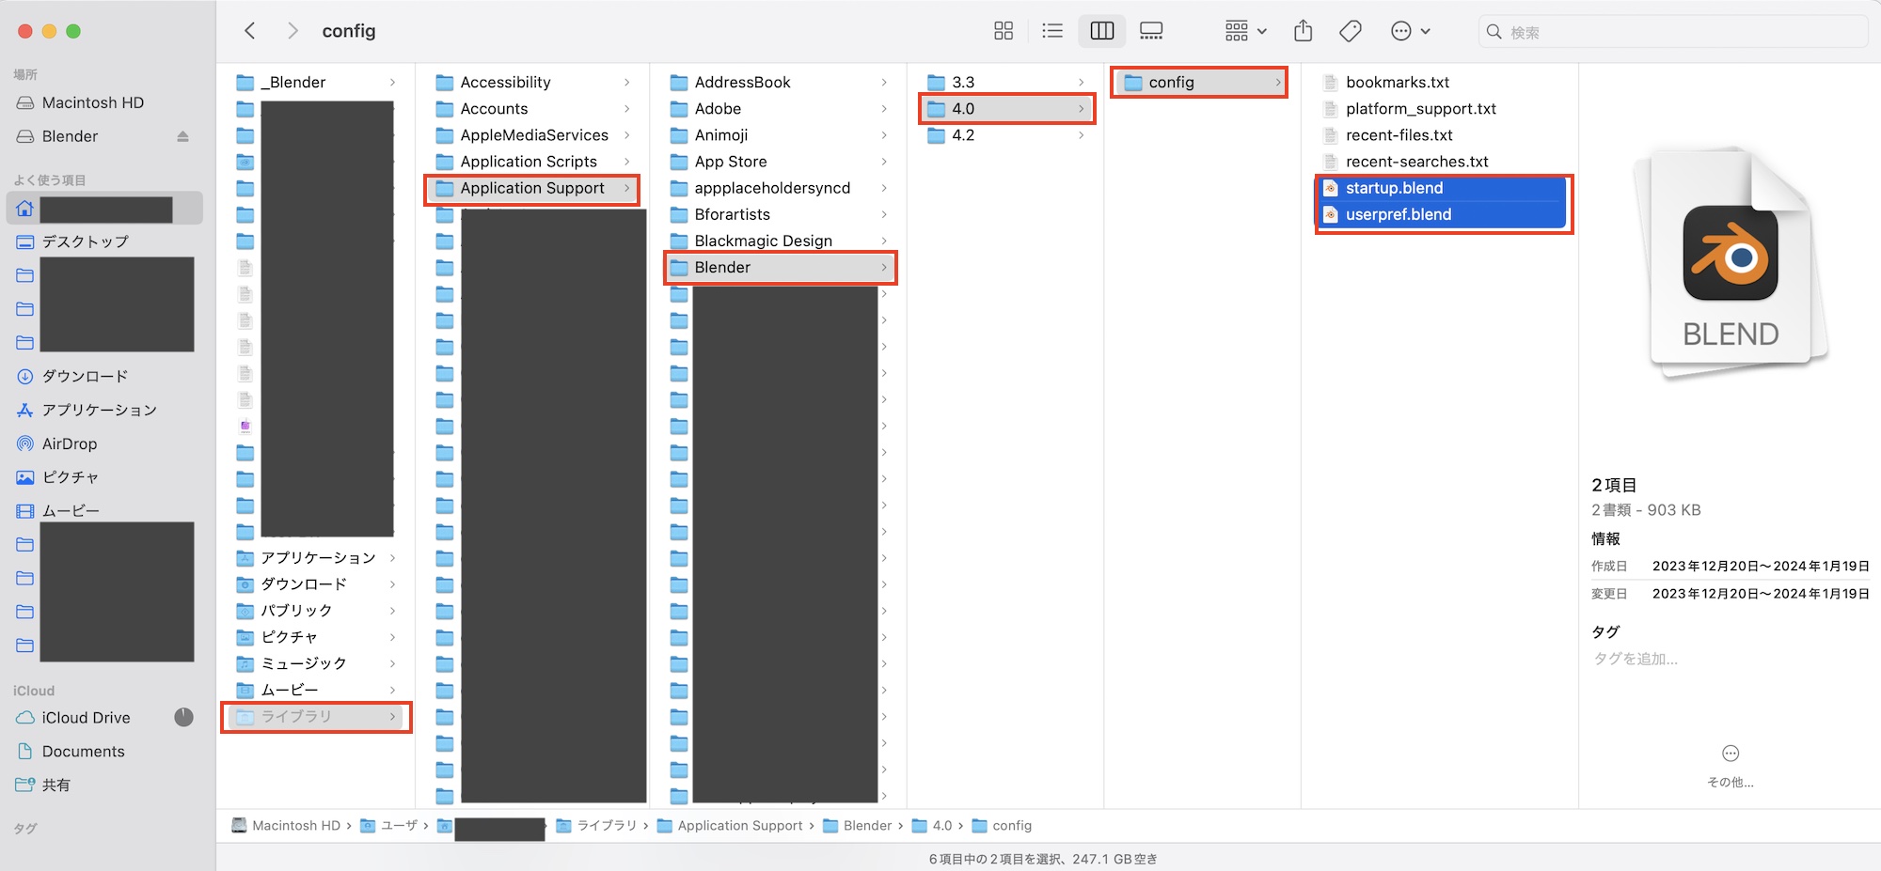The width and height of the screenshot is (1881, 871).
Task: Click the More button in preview pane
Action: pyautogui.click(x=1730, y=754)
